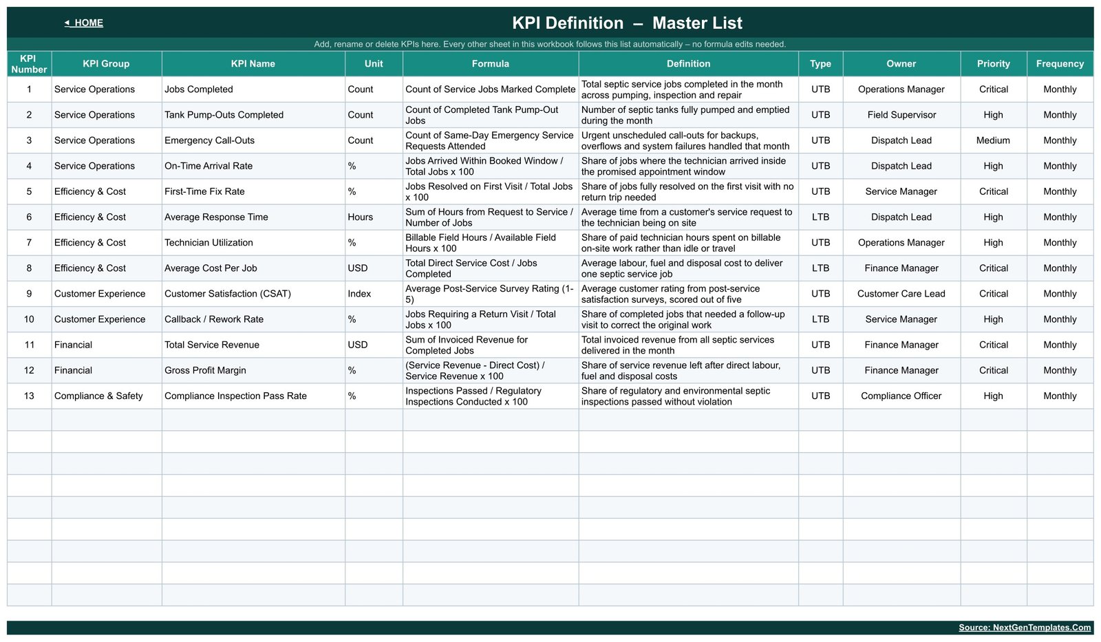Select the Compliance Inspection Pass Rate cell
This screenshot has height=642, width=1101.
click(253, 396)
